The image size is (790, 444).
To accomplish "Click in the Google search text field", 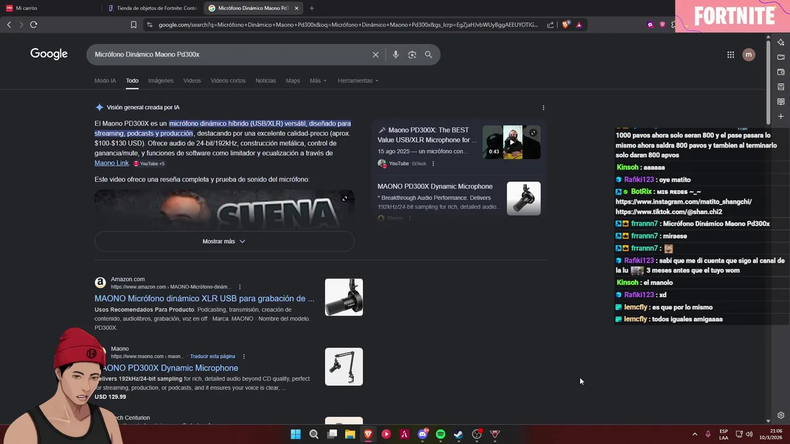I will pos(231,54).
